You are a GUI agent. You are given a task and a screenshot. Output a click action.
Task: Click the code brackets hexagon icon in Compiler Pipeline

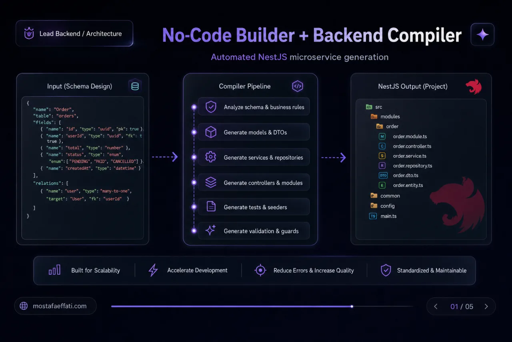tap(297, 86)
